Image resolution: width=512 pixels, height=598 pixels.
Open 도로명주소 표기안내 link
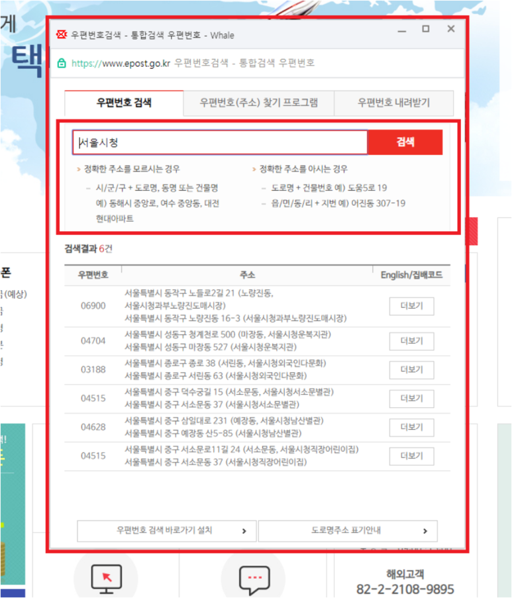348,531
